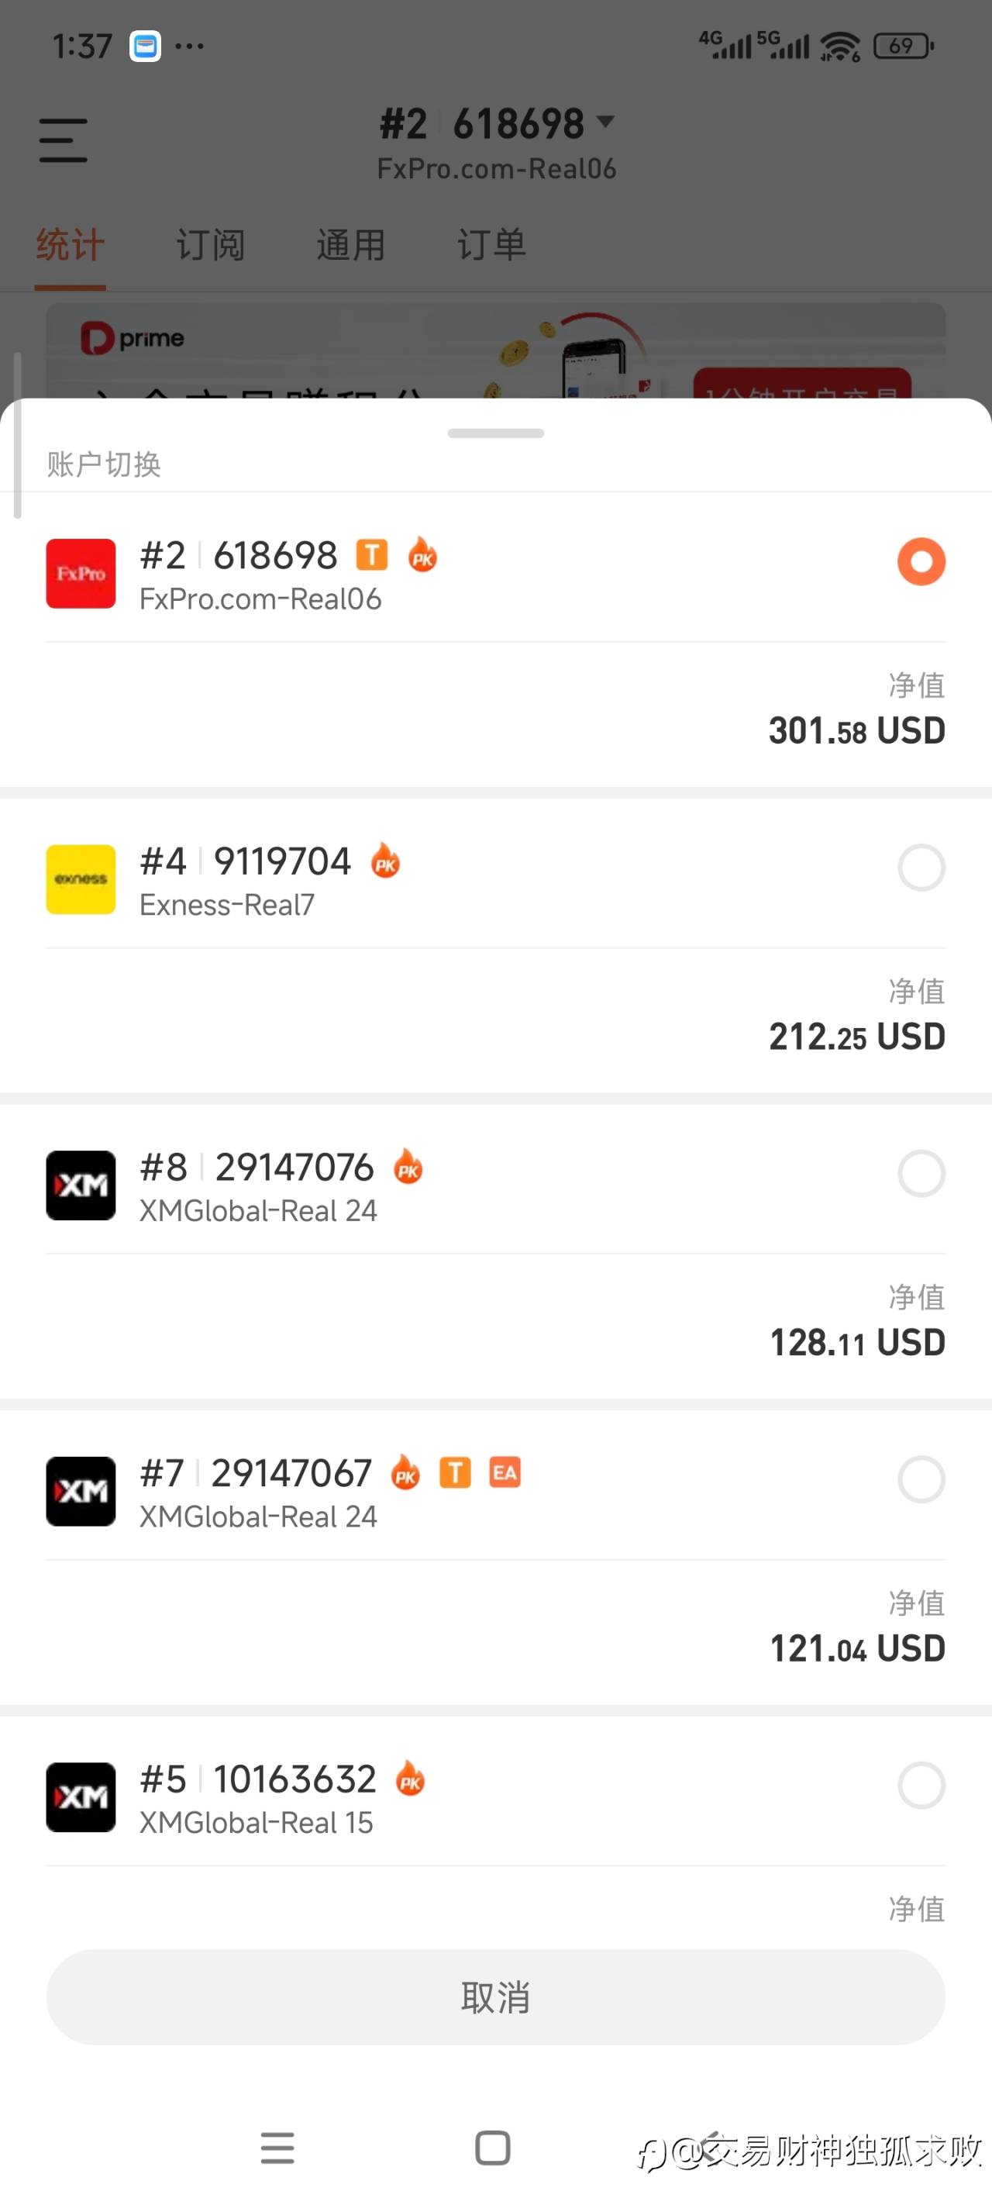Tap the 1分钟开户交易 banner button

[801, 385]
